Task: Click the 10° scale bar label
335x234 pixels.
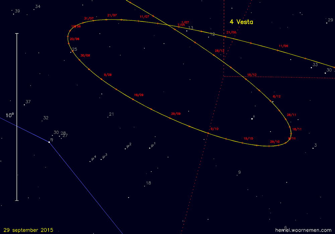Action: [10, 116]
